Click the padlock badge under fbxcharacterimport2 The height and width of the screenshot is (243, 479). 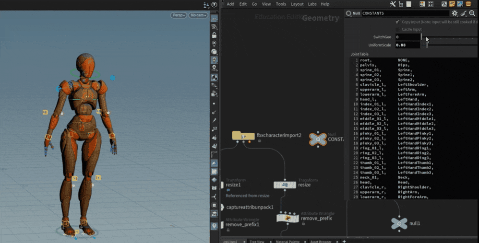pyautogui.click(x=259, y=141)
